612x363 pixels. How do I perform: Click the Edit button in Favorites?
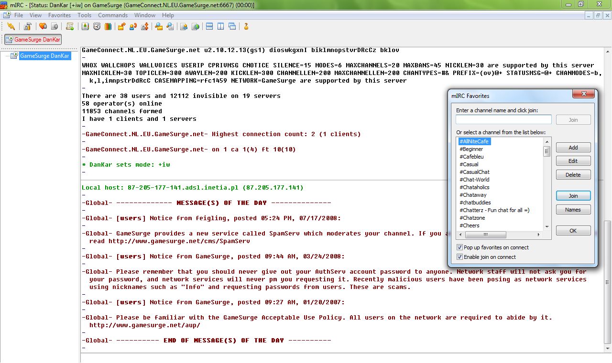[573, 161]
